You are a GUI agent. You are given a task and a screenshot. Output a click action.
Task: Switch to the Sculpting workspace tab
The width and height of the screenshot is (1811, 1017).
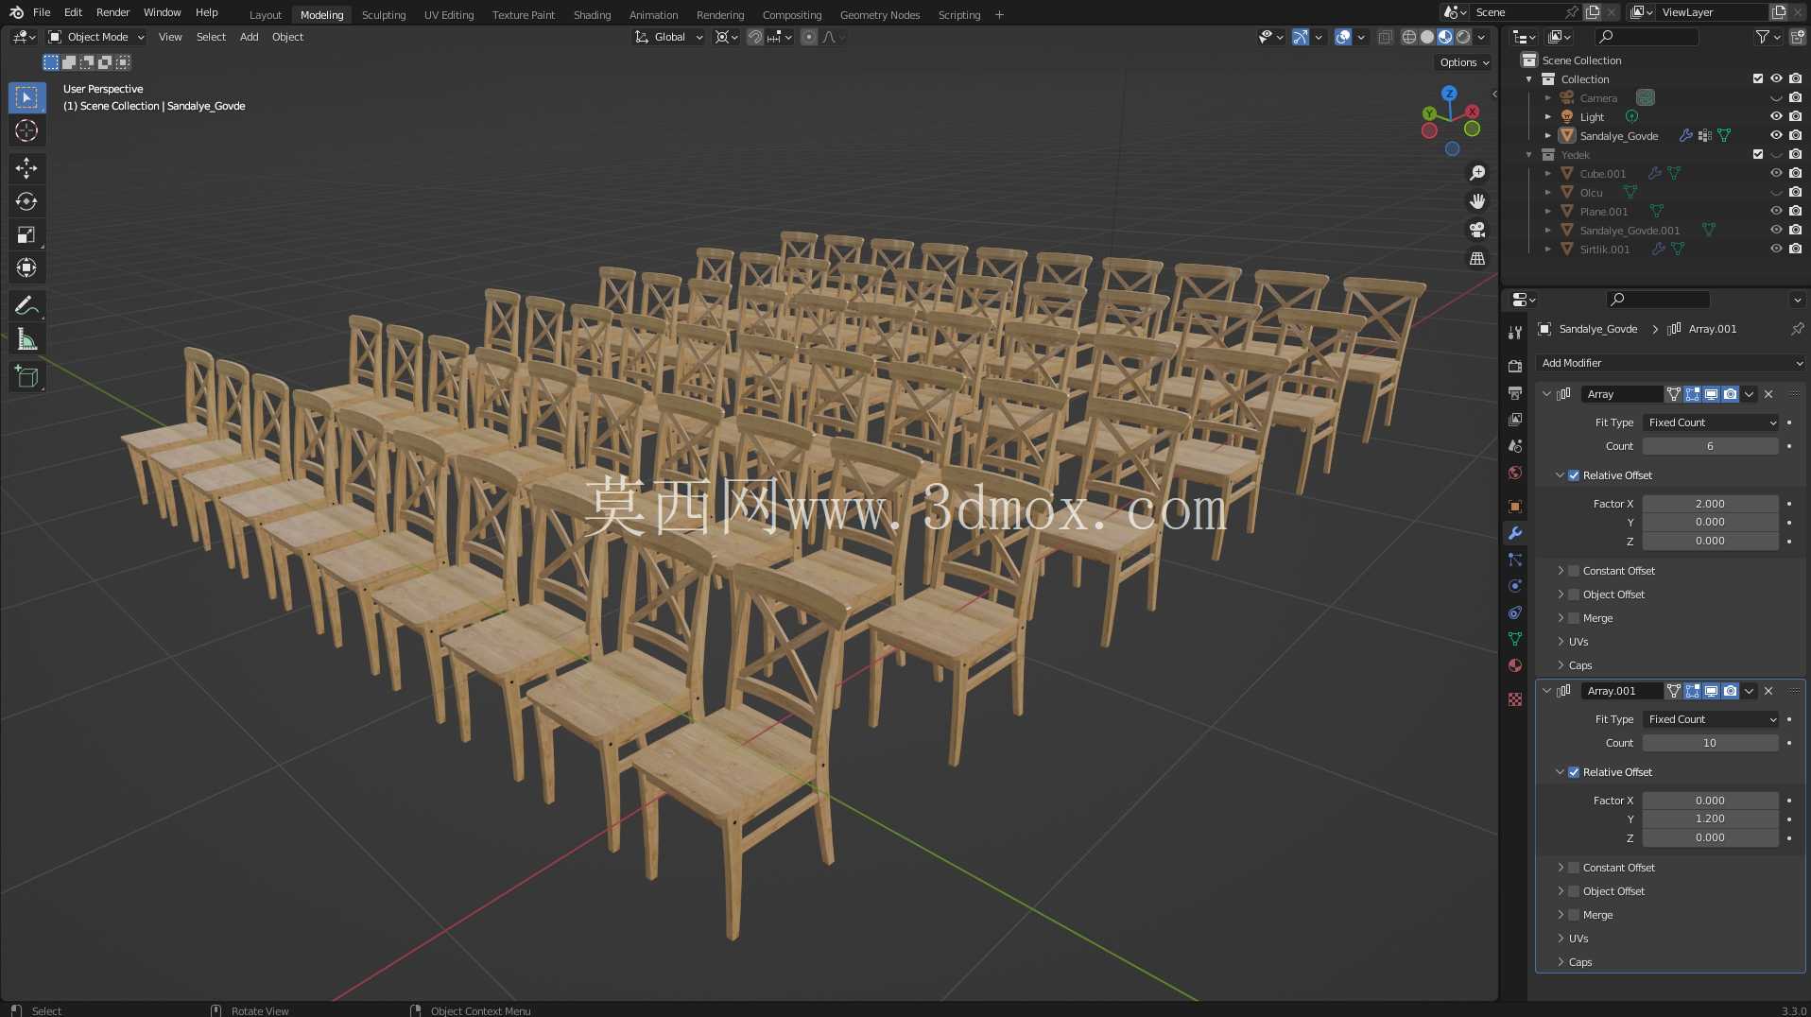(384, 14)
